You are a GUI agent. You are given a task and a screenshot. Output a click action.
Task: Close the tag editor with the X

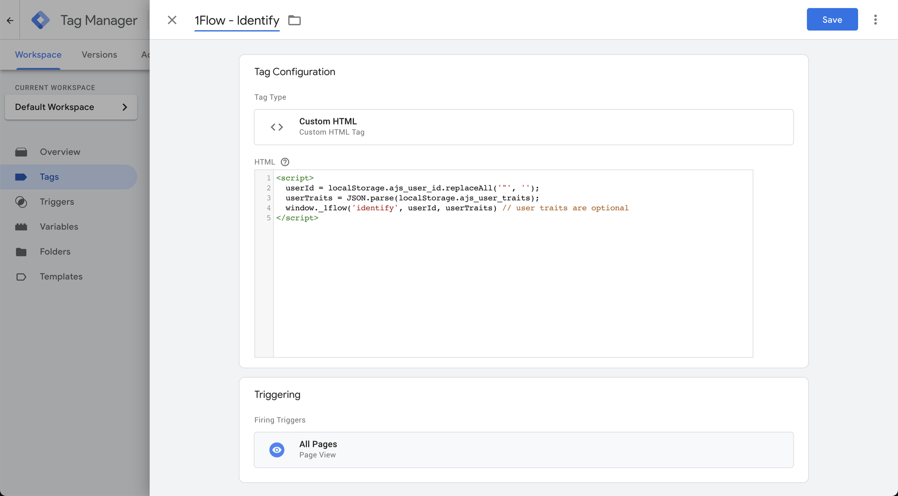(x=172, y=20)
